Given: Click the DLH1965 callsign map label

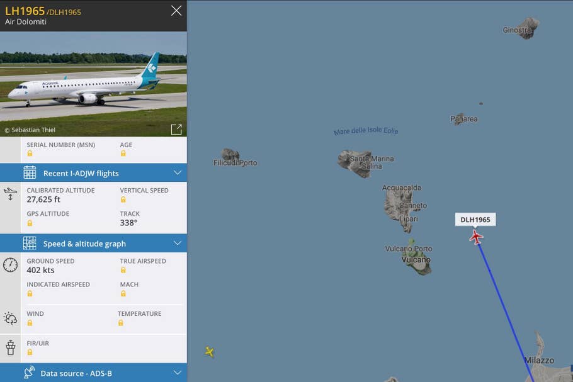Looking at the screenshot, I should [x=475, y=220].
